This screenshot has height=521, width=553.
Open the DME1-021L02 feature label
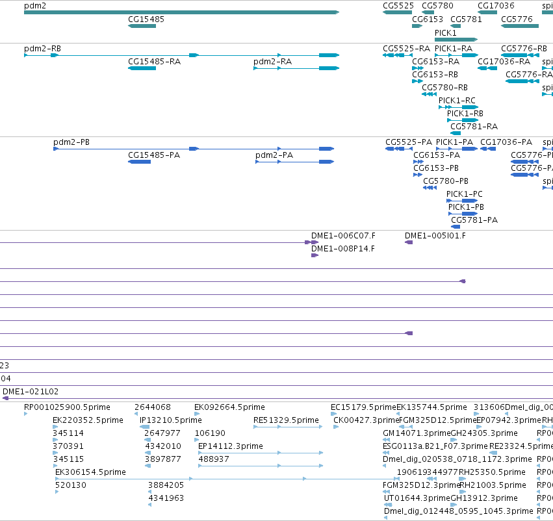pos(31,392)
